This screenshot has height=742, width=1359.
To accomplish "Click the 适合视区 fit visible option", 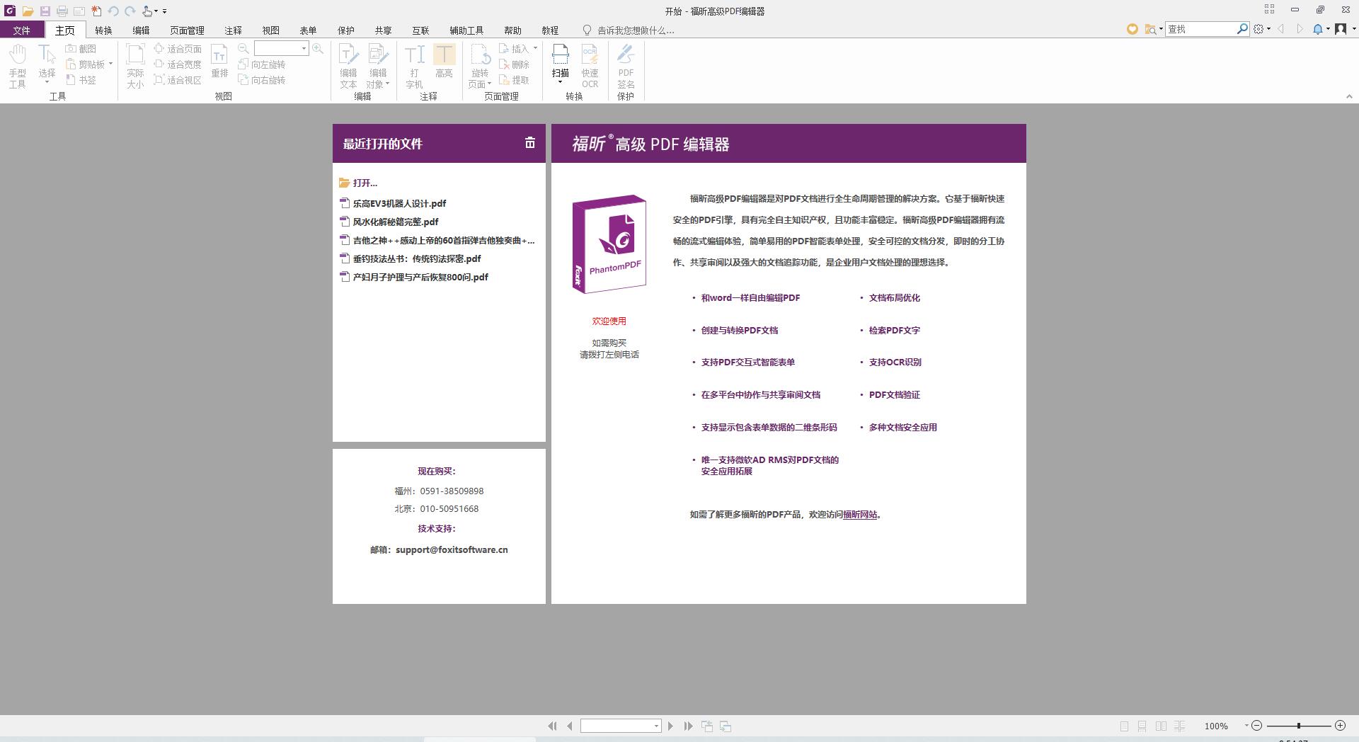I will [x=178, y=80].
